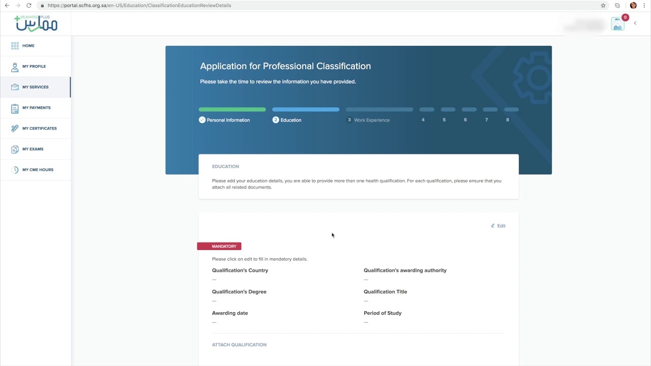
Task: Click the Work Experience progress bar
Action: pos(379,109)
